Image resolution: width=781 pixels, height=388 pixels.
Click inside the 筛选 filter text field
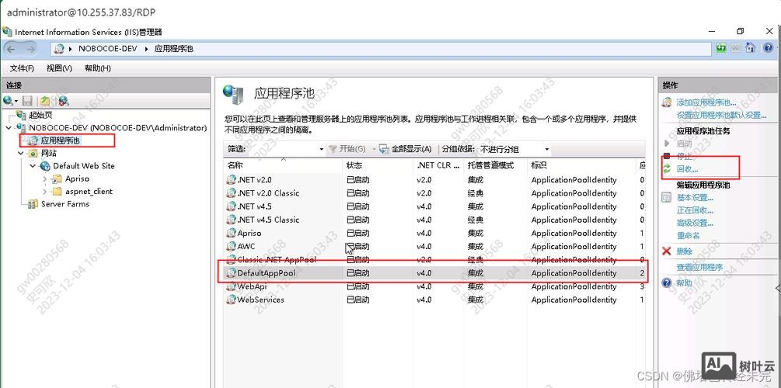click(x=282, y=149)
